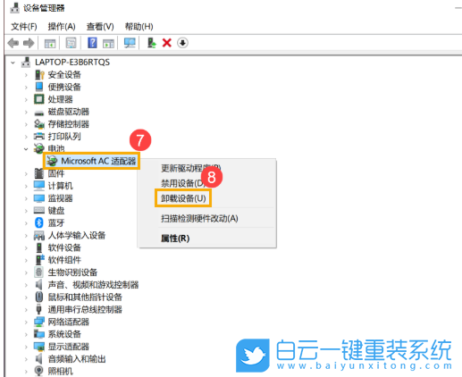
Task: Click the keyboard icon beside 键盘
Action: (x=39, y=210)
